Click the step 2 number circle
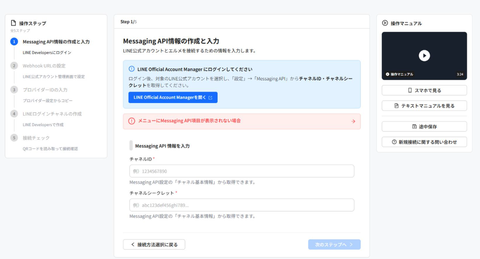 [14, 66]
